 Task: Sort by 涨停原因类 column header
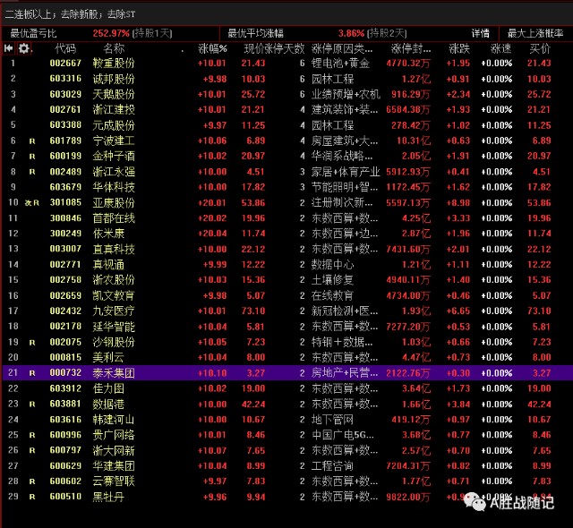(x=342, y=48)
